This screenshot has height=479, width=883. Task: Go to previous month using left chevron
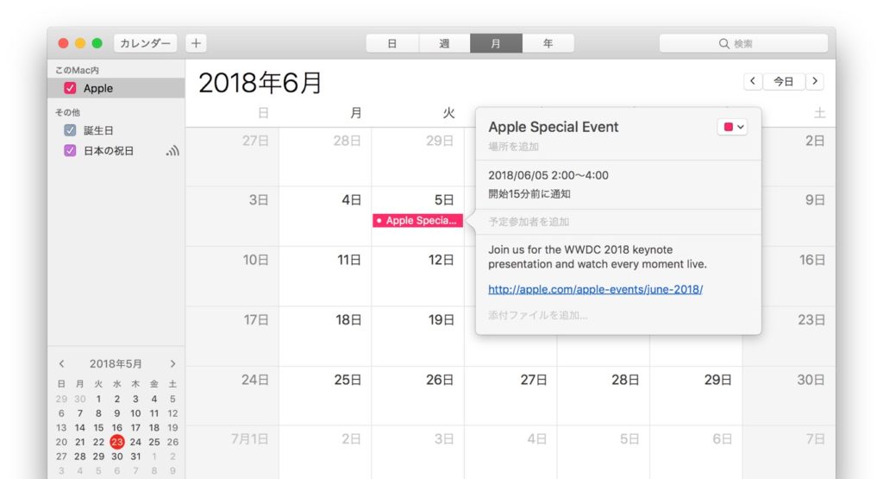click(x=752, y=81)
